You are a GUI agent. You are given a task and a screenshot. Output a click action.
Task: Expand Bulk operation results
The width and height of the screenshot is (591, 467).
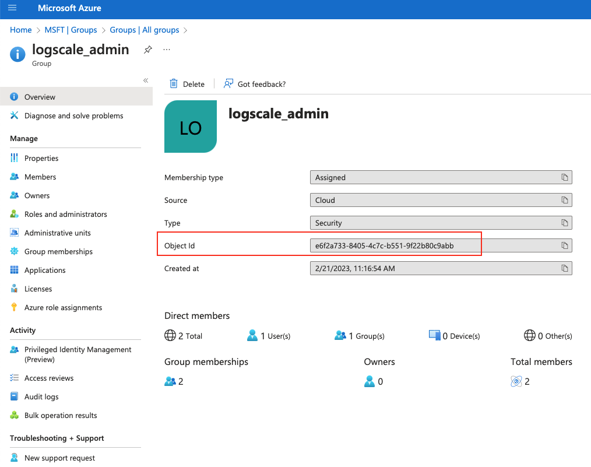pos(61,415)
